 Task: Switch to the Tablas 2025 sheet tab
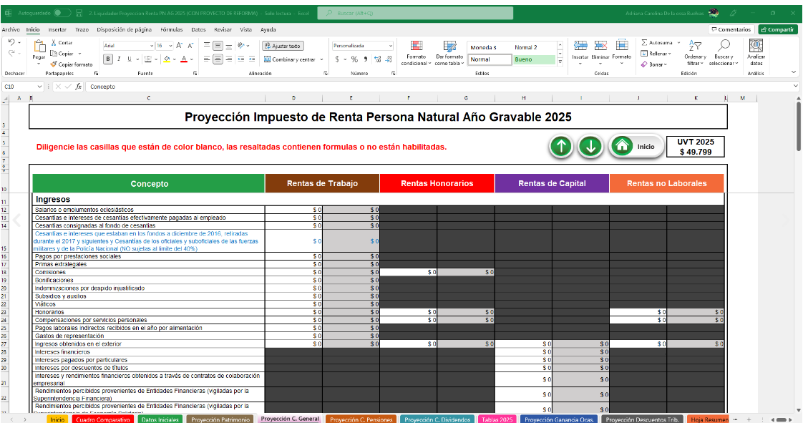point(497,419)
